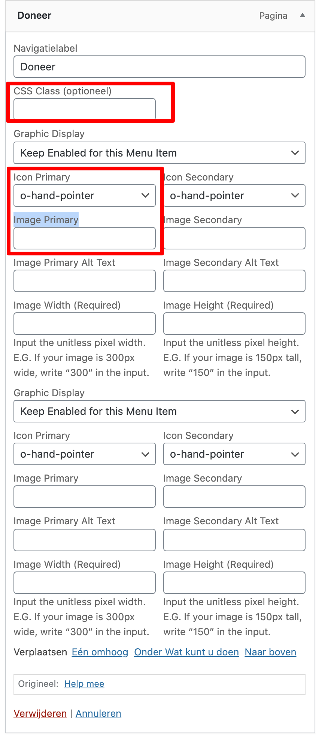Click the first Image Primary input field
This screenshot has width=331, height=746.
[x=85, y=238]
